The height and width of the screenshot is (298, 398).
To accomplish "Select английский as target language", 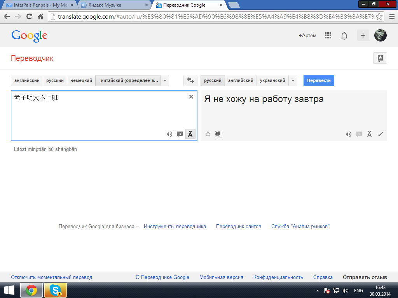I will pos(241,81).
